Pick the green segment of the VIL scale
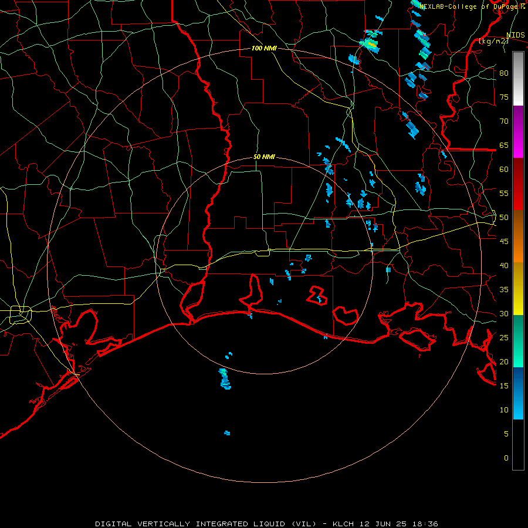528x528 pixels. [x=518, y=341]
